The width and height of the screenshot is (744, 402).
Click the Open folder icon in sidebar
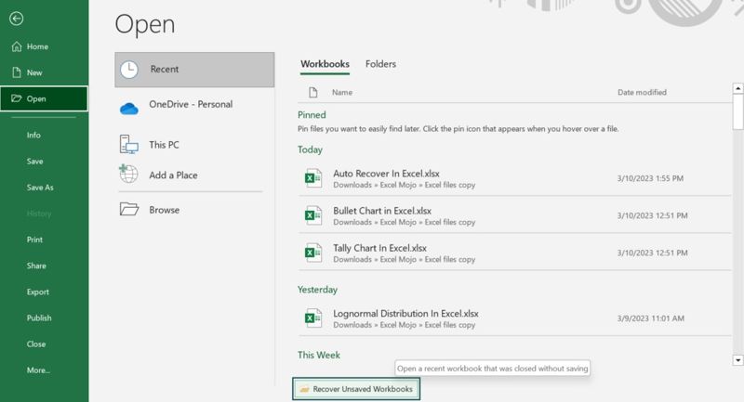17,98
